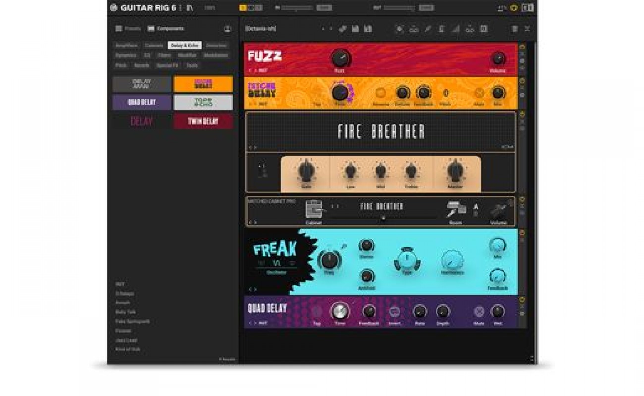Click the global FX icon in the rack toolbar
644x396 pixels.
pyautogui.click(x=483, y=29)
